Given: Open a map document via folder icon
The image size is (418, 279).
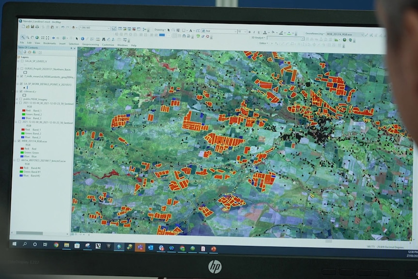Looking at the screenshot, I should tap(28, 27).
